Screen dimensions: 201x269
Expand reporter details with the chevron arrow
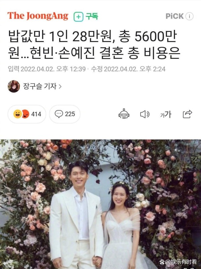pyautogui.click(x=60, y=86)
